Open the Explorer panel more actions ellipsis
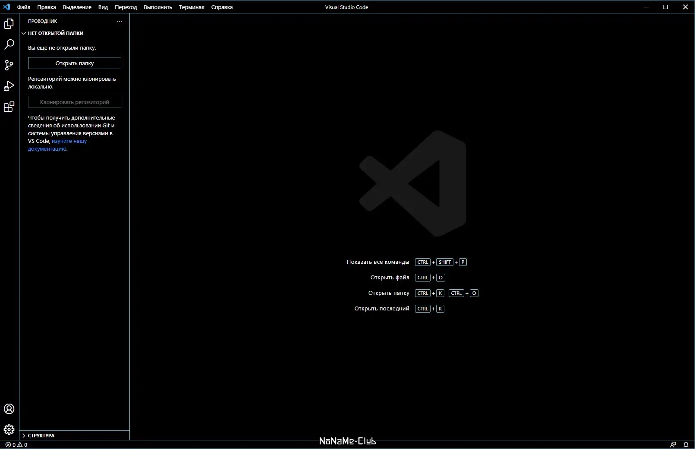This screenshot has height=449, width=695. click(x=120, y=21)
